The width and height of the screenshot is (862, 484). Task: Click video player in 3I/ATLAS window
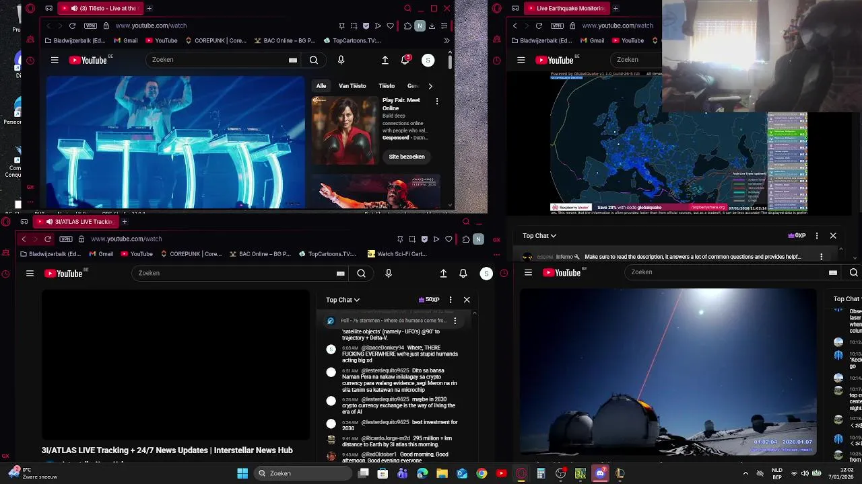(x=176, y=364)
